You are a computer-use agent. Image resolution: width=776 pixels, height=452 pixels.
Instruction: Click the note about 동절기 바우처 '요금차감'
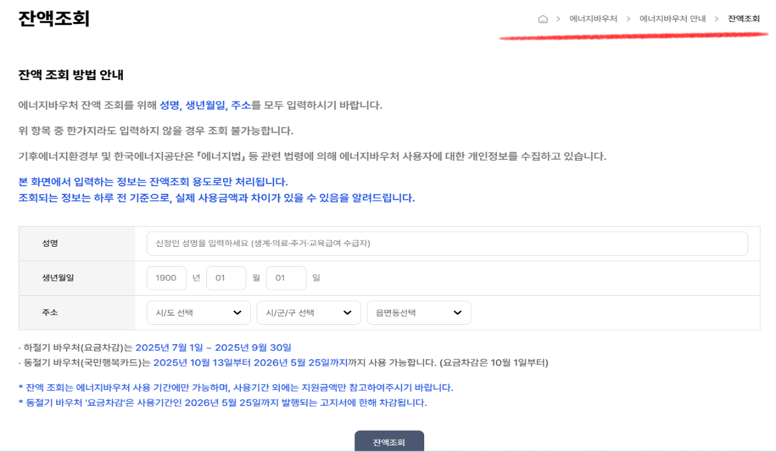223,403
